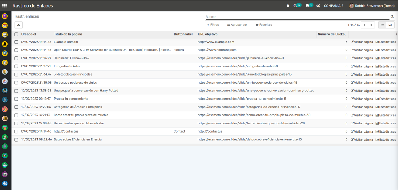Expand the Filtros dropdown

(x=213, y=25)
